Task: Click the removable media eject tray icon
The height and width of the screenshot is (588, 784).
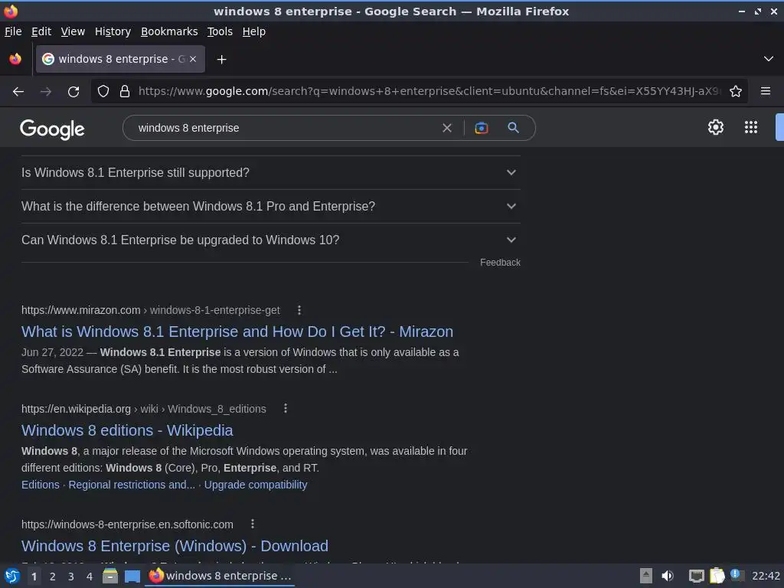Action: click(x=646, y=576)
